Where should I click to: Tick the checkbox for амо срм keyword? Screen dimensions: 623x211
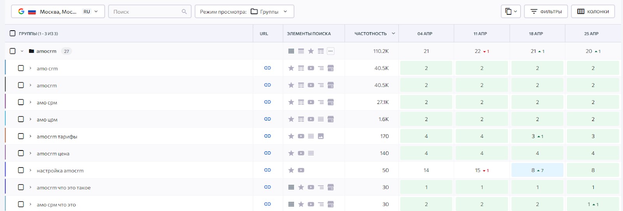pos(21,102)
